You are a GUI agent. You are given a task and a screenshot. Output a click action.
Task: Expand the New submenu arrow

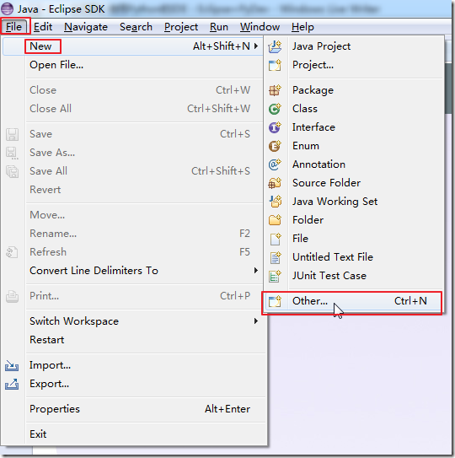[256, 46]
